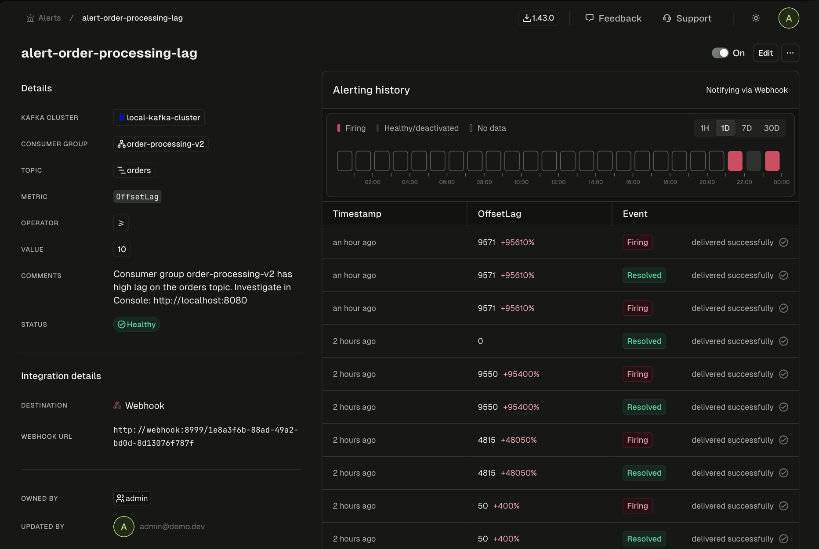The height and width of the screenshot is (549, 819).
Task: Click the cluster icon on local-kafka-cluster chip
Action: click(x=122, y=117)
